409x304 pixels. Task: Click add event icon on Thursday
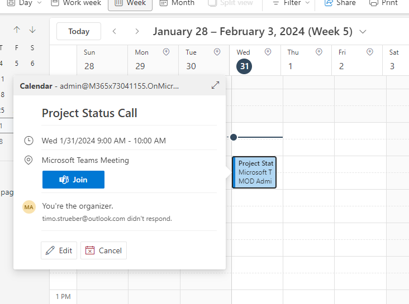(x=318, y=52)
